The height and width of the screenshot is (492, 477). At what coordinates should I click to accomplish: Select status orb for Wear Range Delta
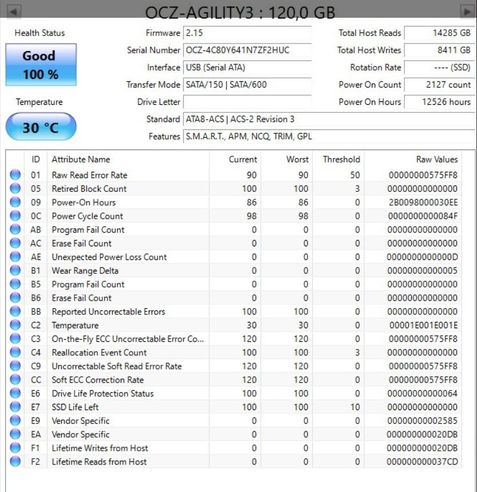(x=15, y=270)
